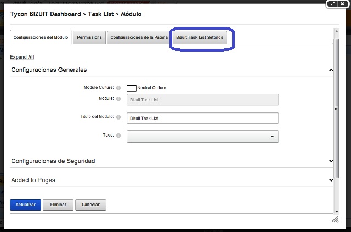Click the Configuraciones de Seguridad heading text
Screen dimensions: 351x232
pyautogui.click(x=53, y=161)
